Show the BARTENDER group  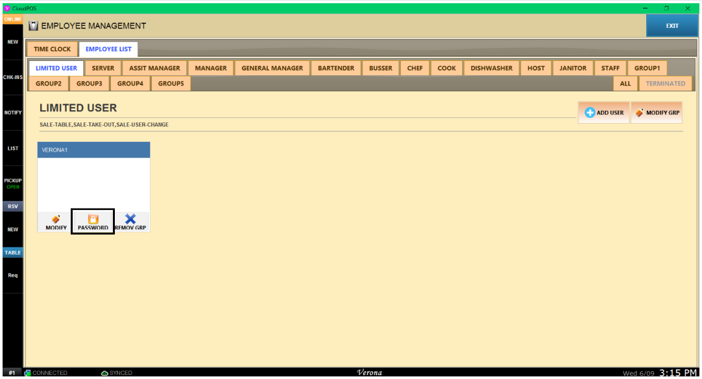[x=336, y=68]
